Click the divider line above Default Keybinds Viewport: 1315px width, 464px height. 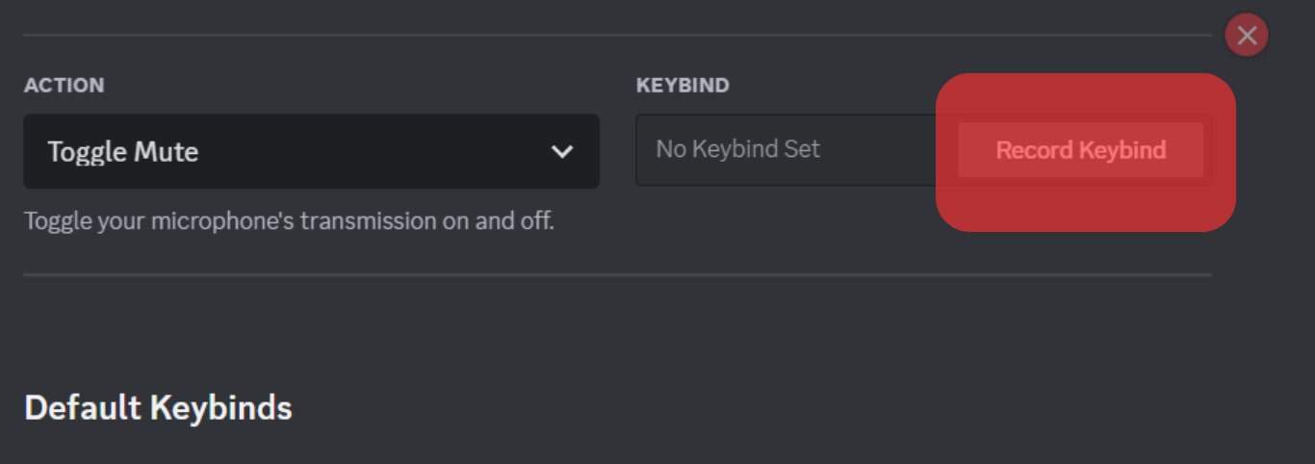616,274
